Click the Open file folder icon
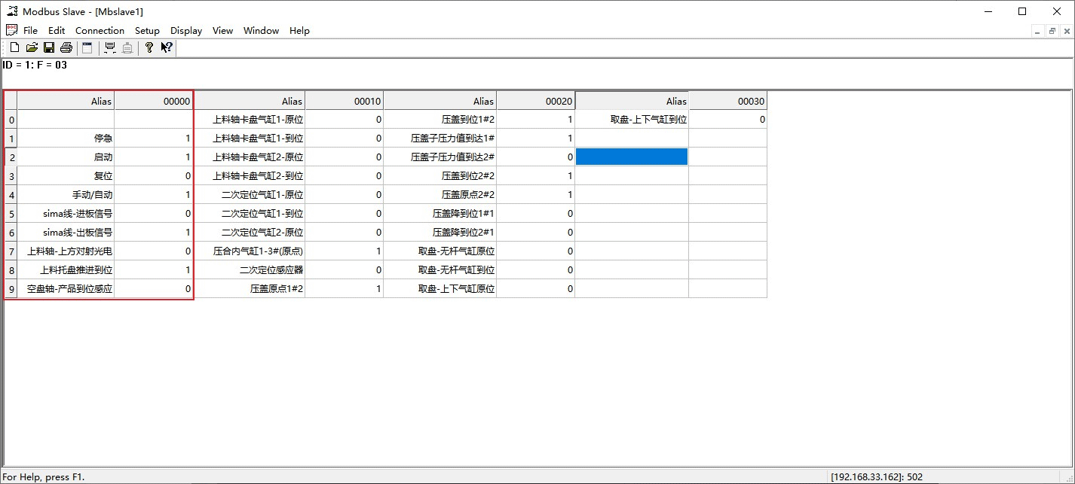This screenshot has height=484, width=1075. click(32, 48)
